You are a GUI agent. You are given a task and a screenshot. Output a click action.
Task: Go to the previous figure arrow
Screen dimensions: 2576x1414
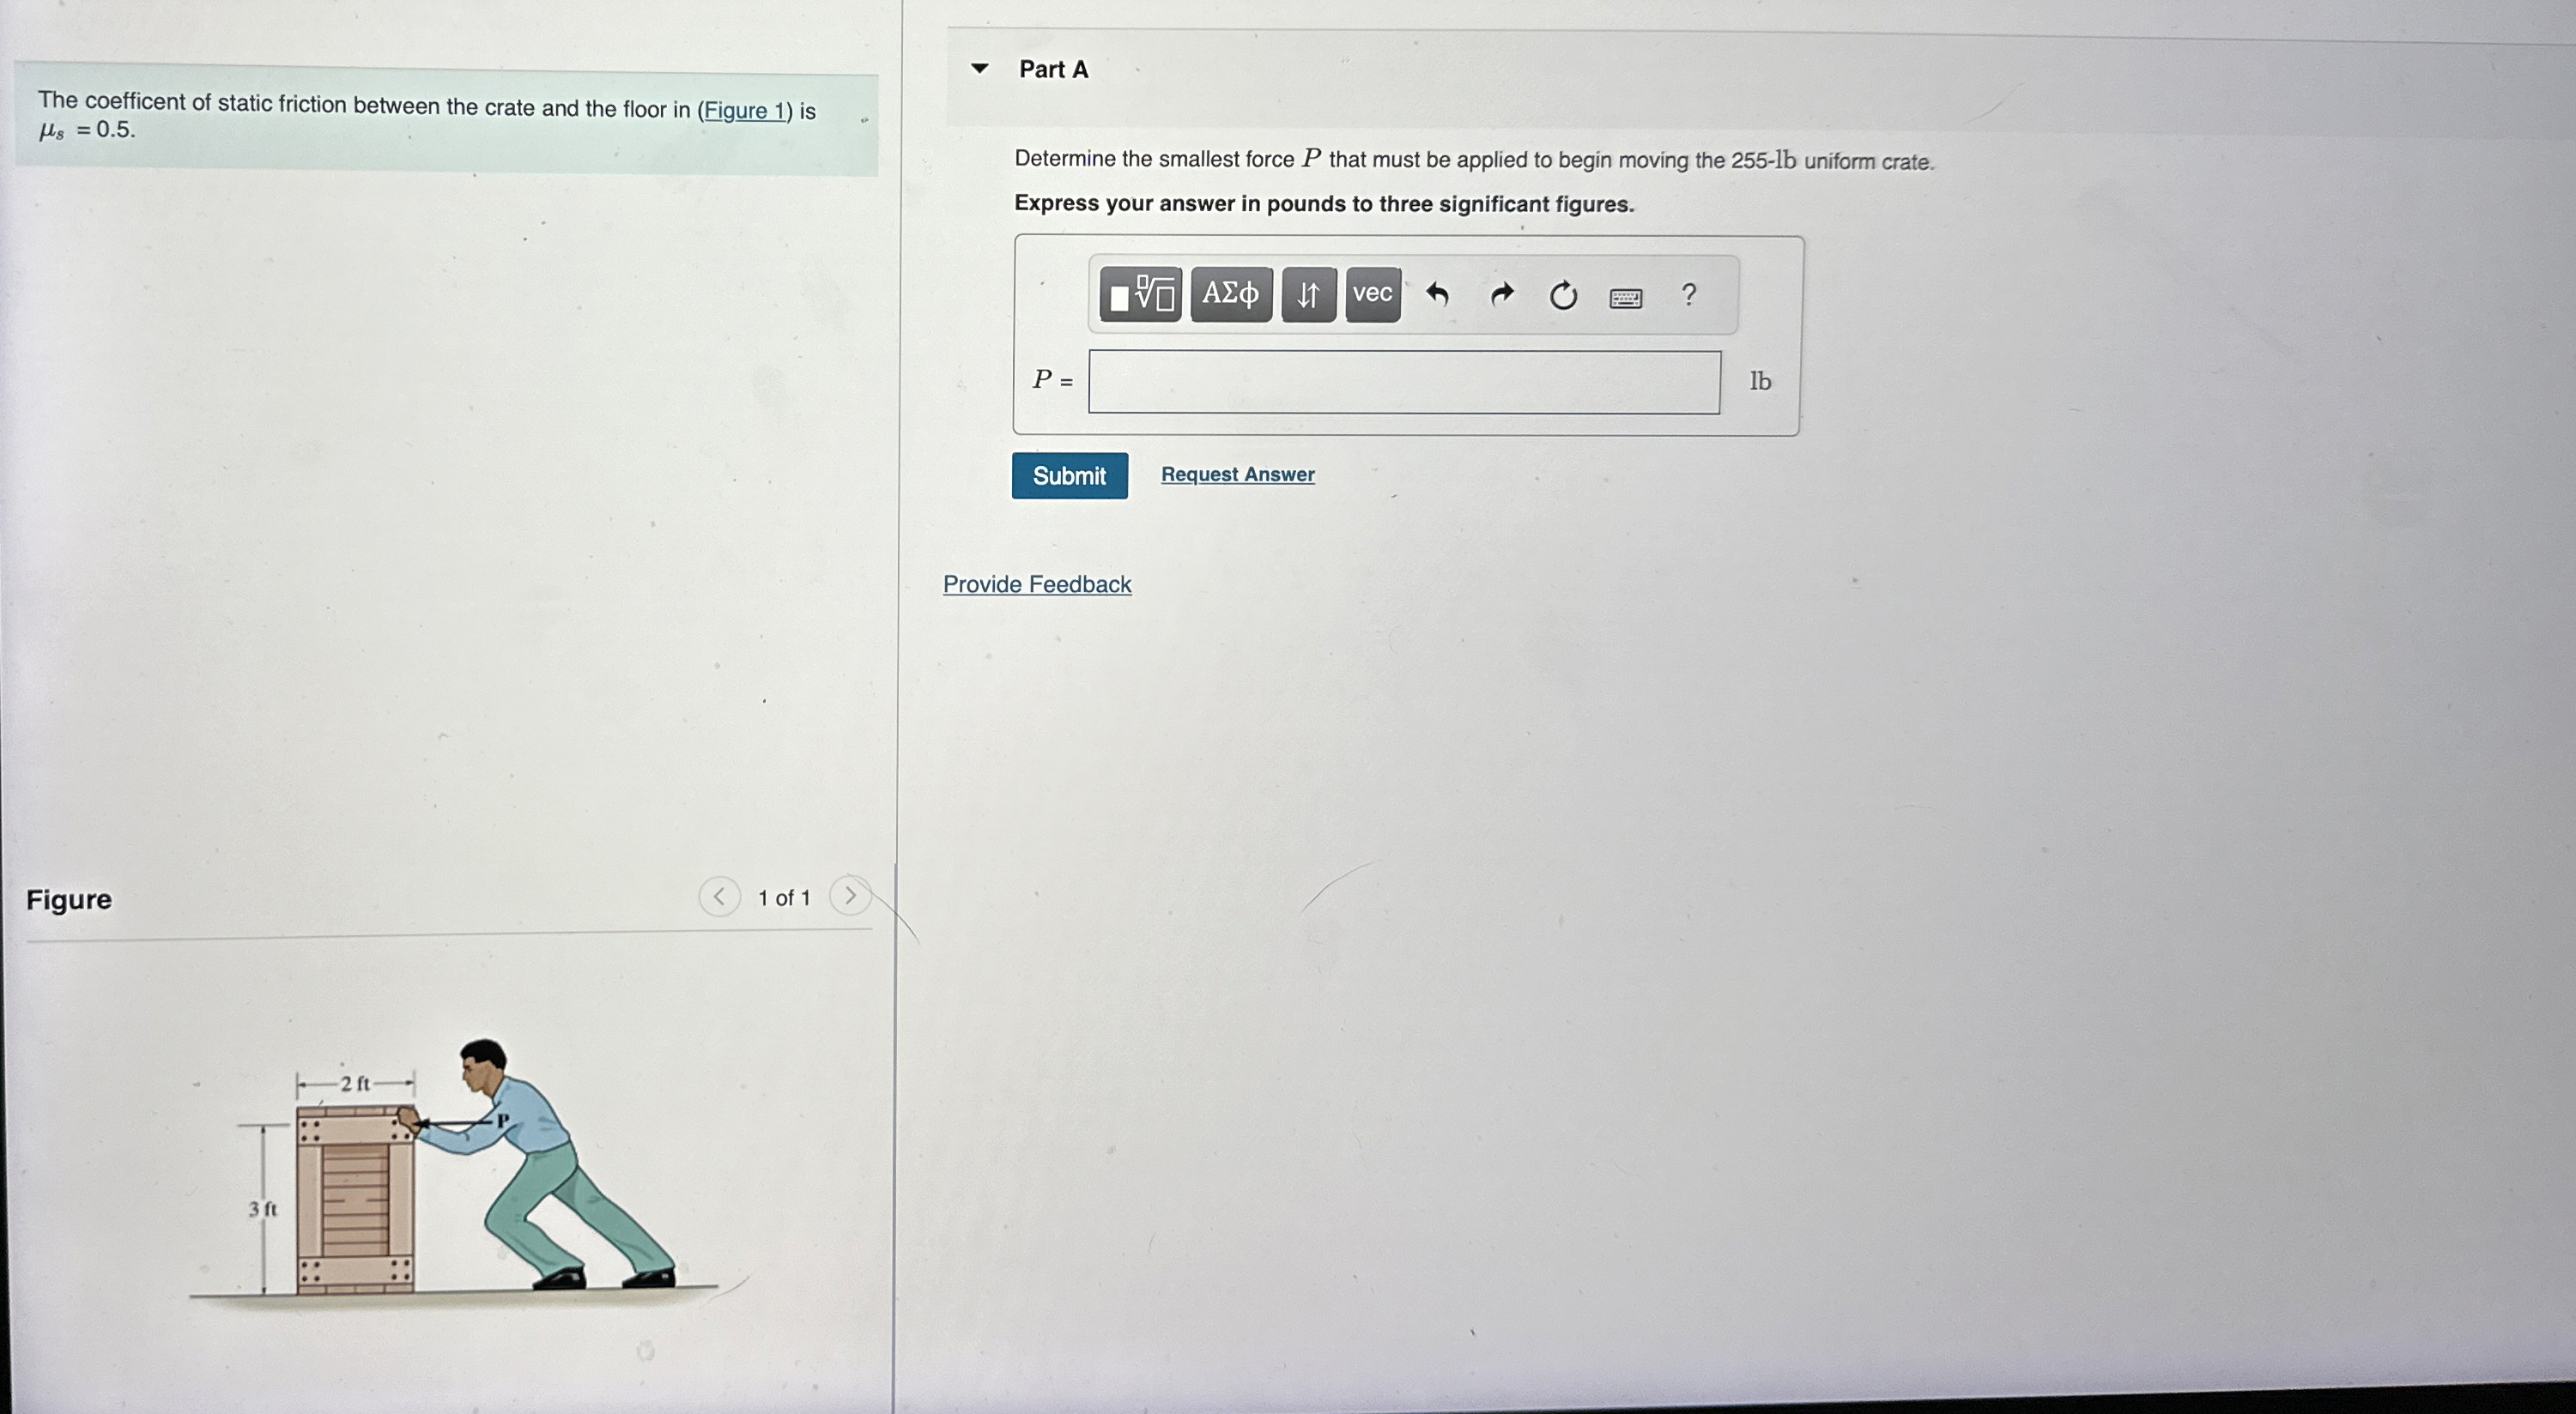click(719, 897)
